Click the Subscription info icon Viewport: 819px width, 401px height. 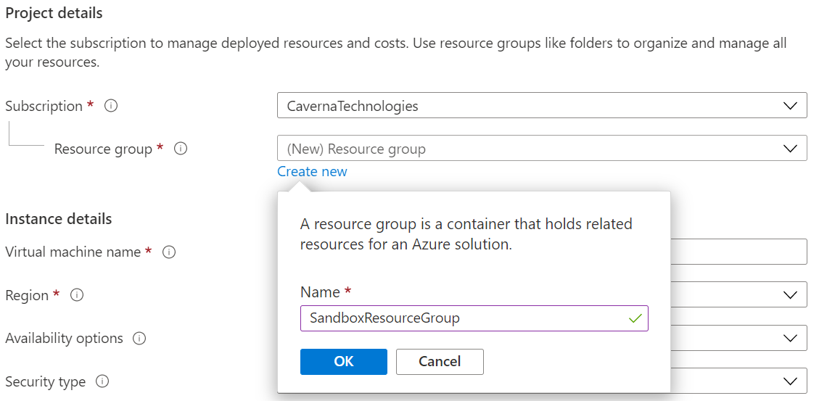111,106
